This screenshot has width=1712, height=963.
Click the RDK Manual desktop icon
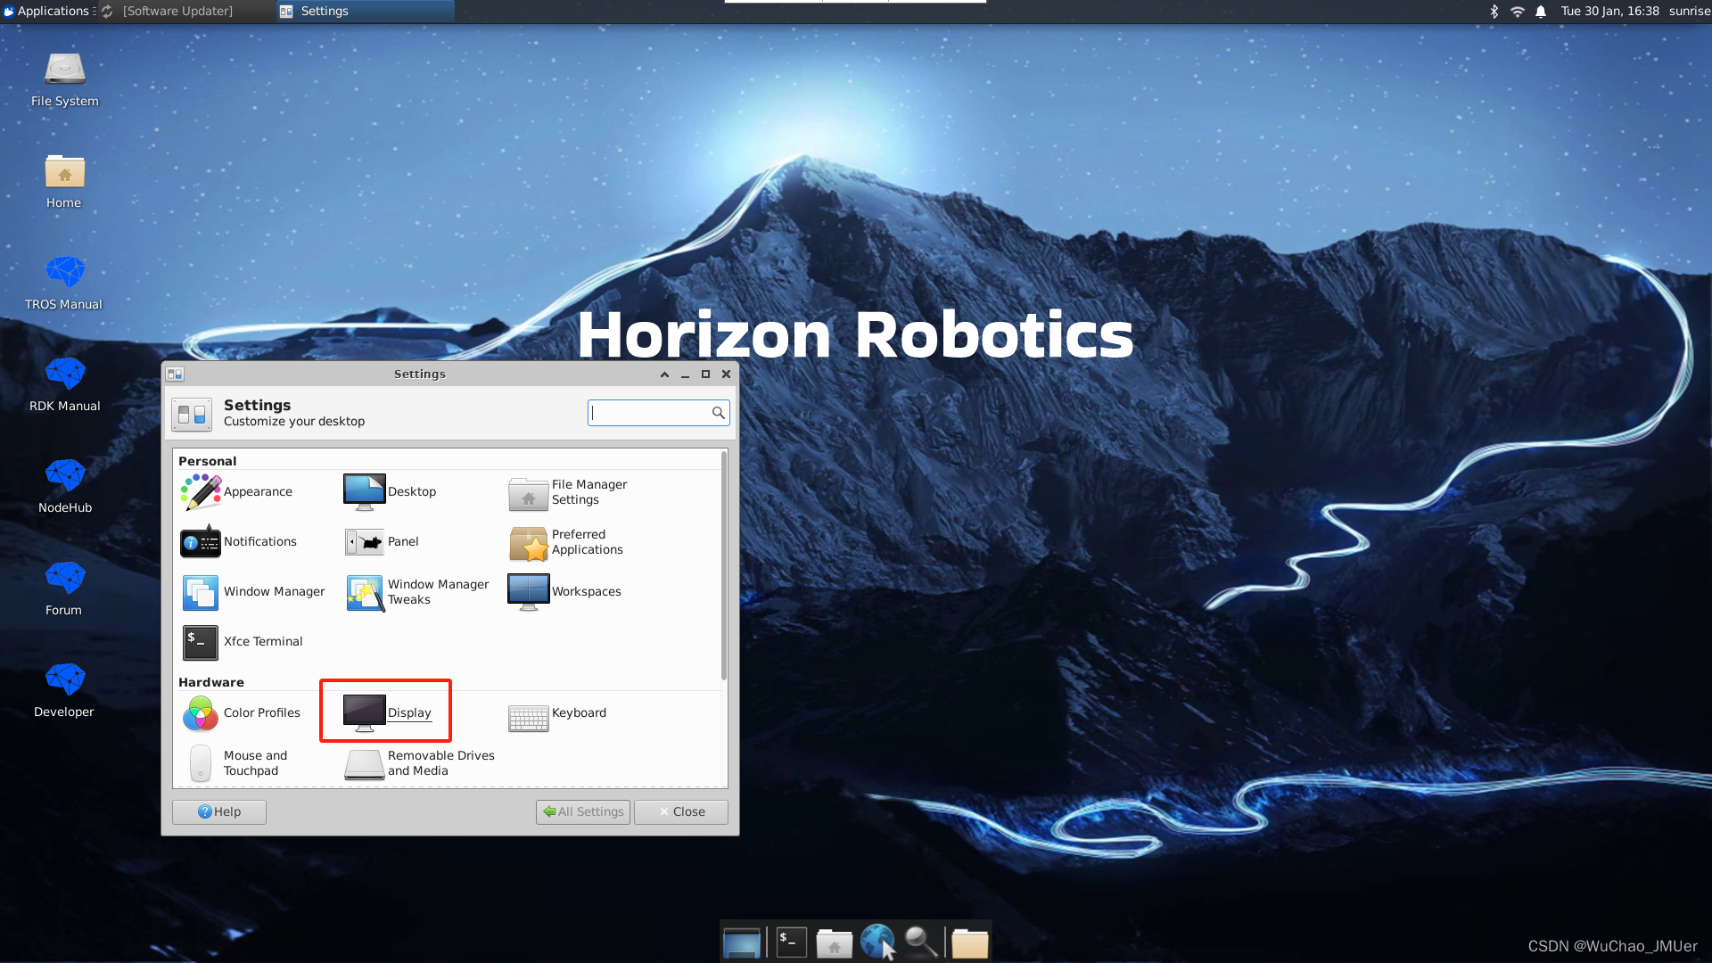[x=64, y=385]
